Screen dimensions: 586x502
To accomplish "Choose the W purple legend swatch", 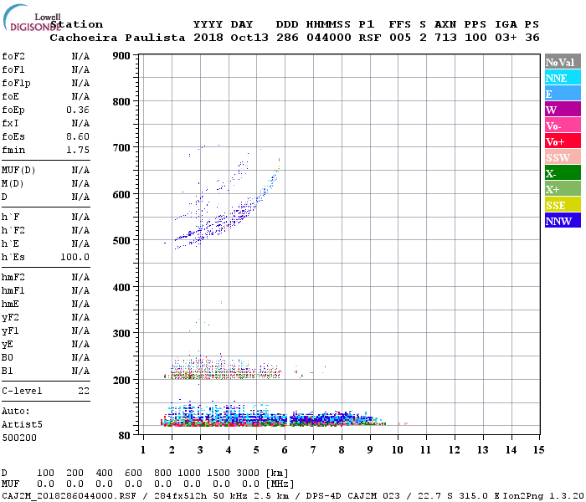I will 563,110.
